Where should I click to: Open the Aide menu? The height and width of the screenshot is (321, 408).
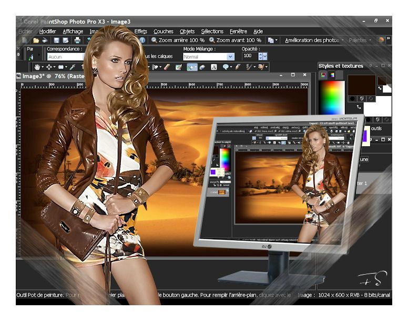[x=258, y=32]
